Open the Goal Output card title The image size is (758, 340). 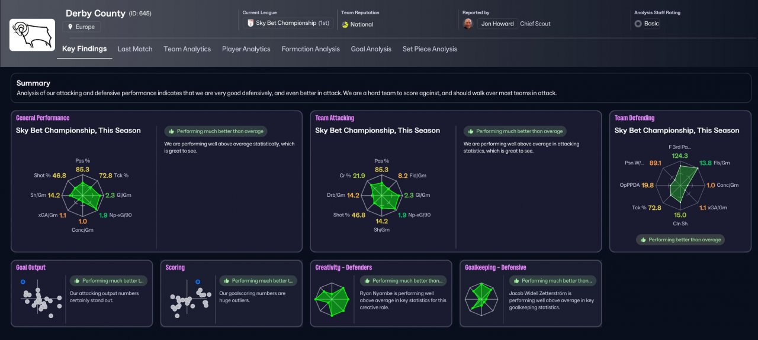click(x=31, y=267)
